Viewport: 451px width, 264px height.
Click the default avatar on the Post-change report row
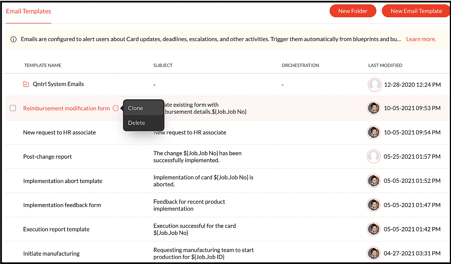373,156
